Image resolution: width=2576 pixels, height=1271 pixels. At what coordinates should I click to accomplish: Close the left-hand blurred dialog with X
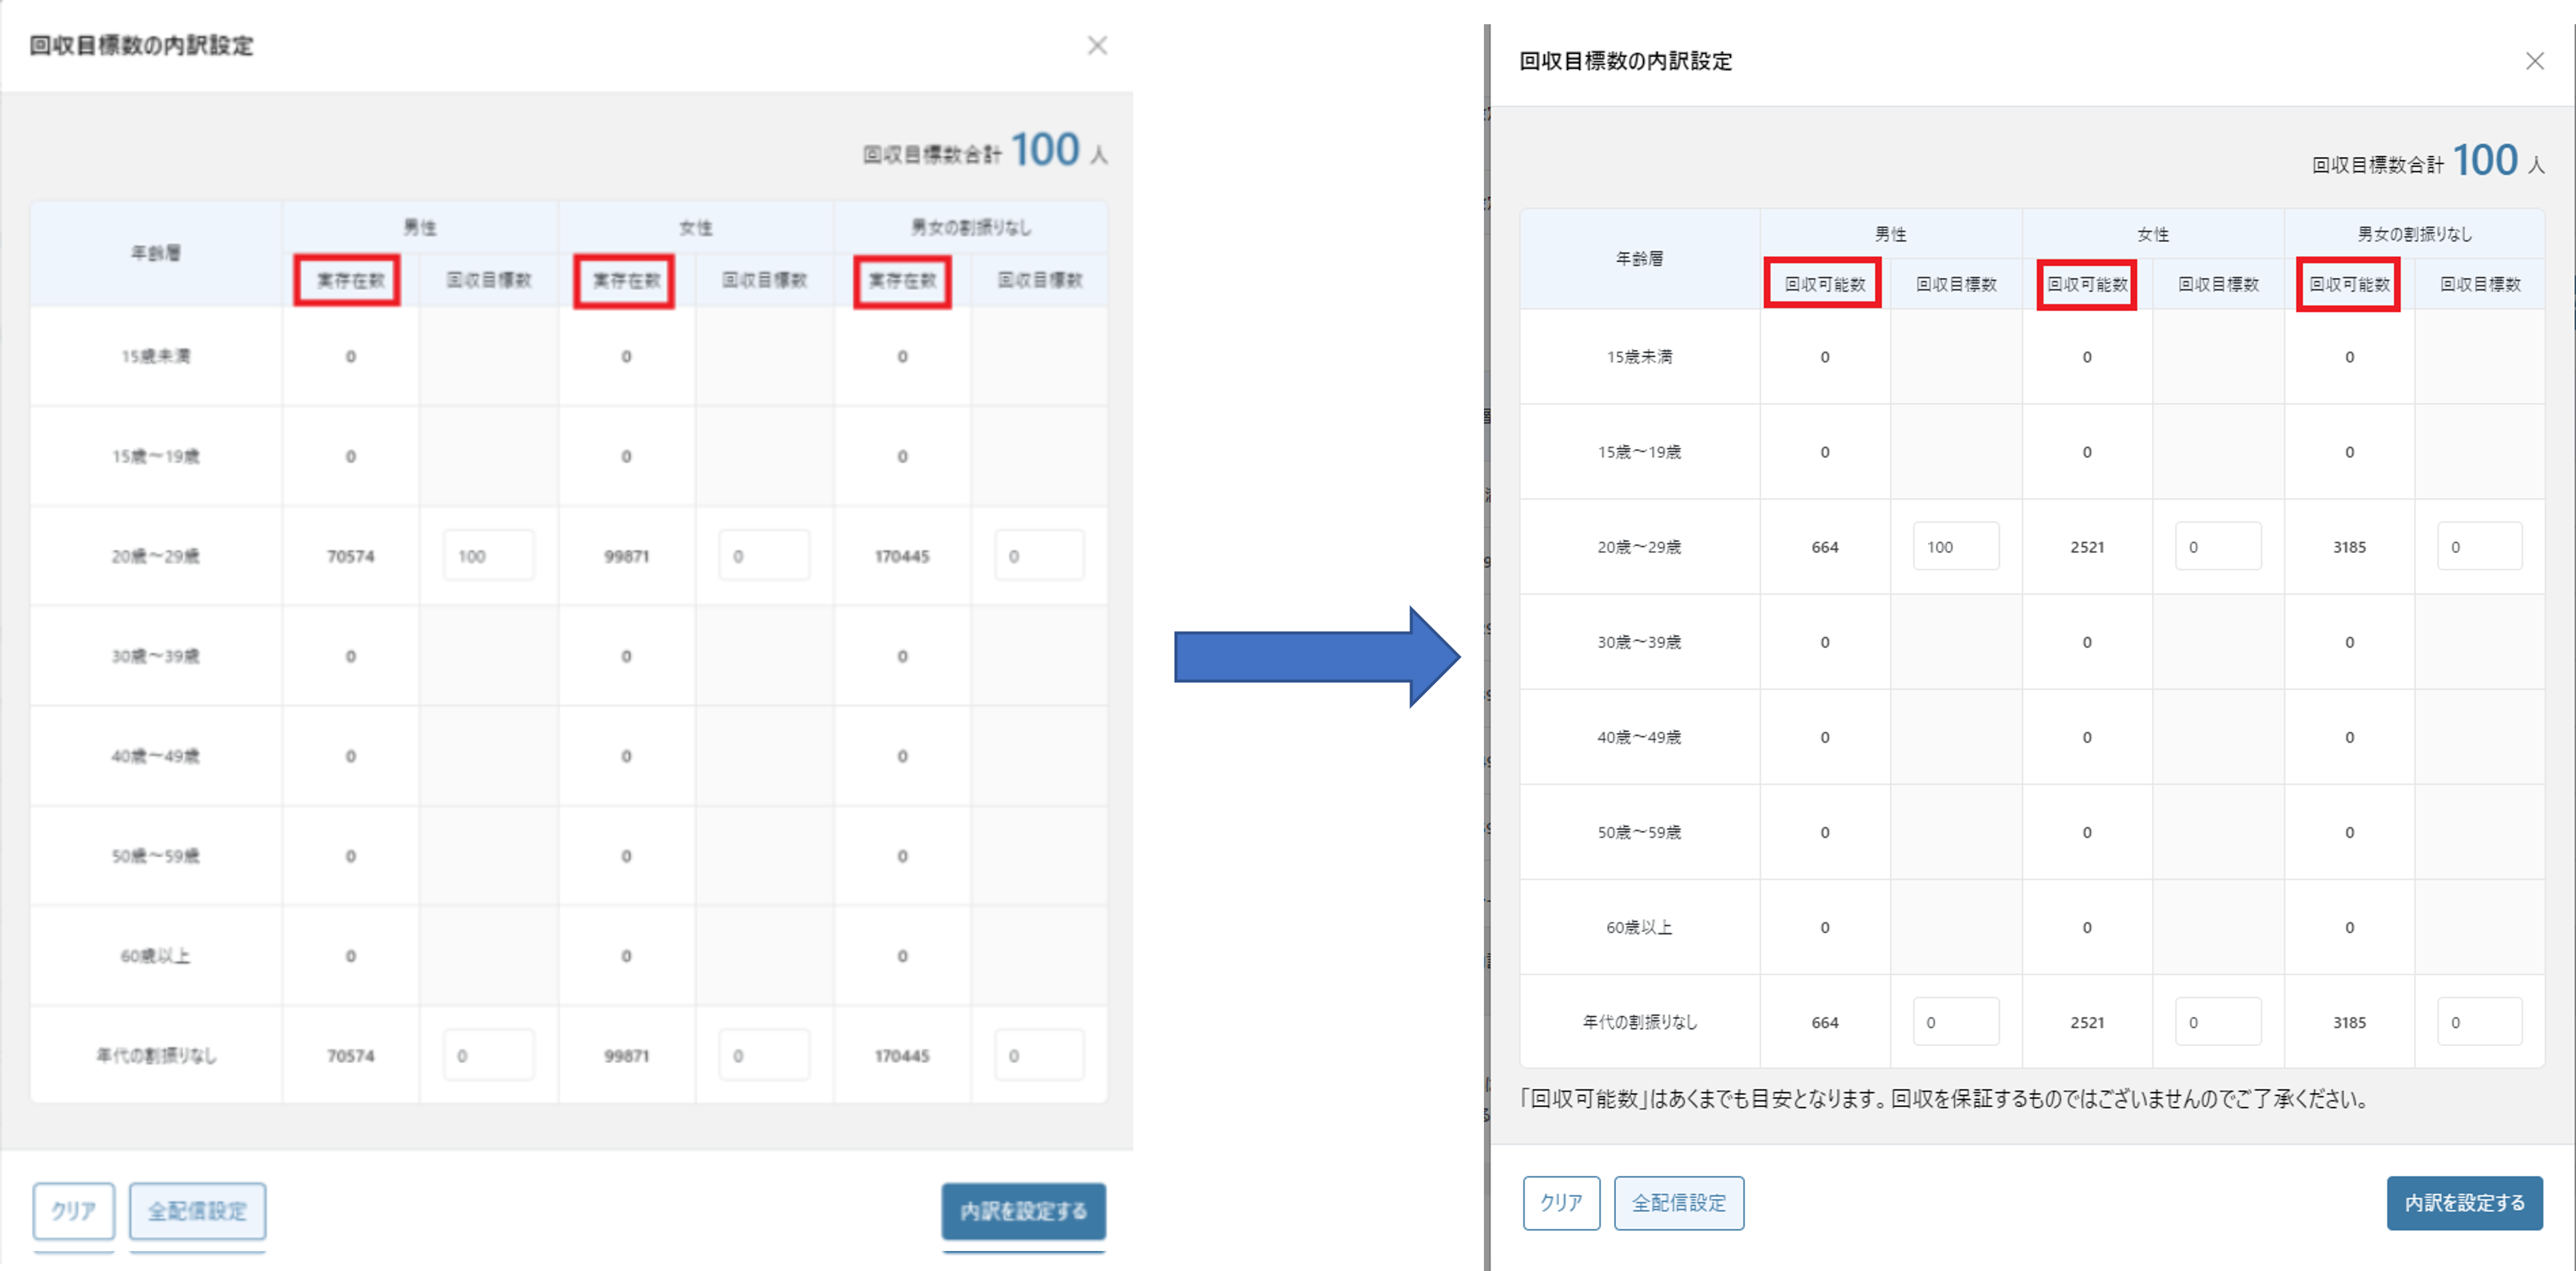tap(1097, 46)
